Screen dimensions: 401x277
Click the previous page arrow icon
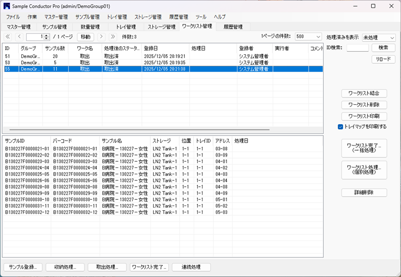click(19, 37)
